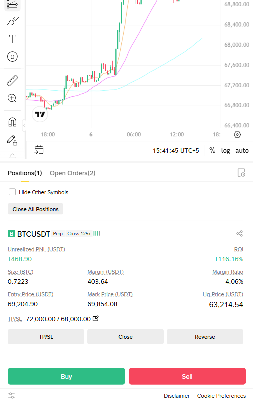Click the Liq.Price (USDT) label
The height and width of the screenshot is (401, 253).
(223, 294)
